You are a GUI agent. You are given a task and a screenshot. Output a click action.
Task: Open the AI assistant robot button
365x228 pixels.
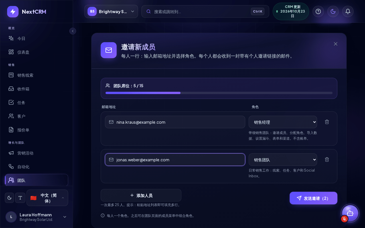point(350,213)
